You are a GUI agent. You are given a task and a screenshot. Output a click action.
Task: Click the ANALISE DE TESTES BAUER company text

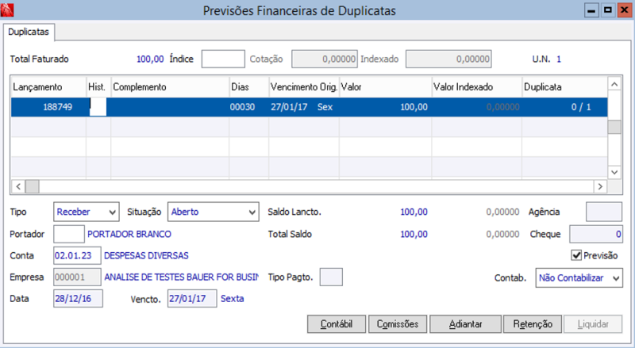182,277
